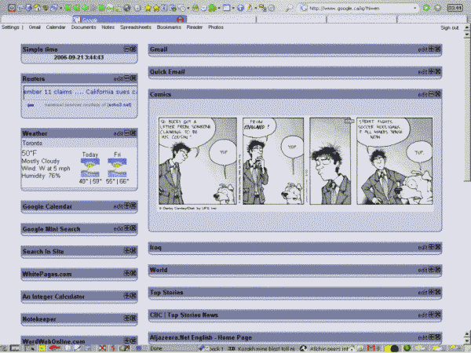Viewport: 471px width, 353px height.
Task: Open Bookmarks in the top navigation
Action: click(169, 27)
